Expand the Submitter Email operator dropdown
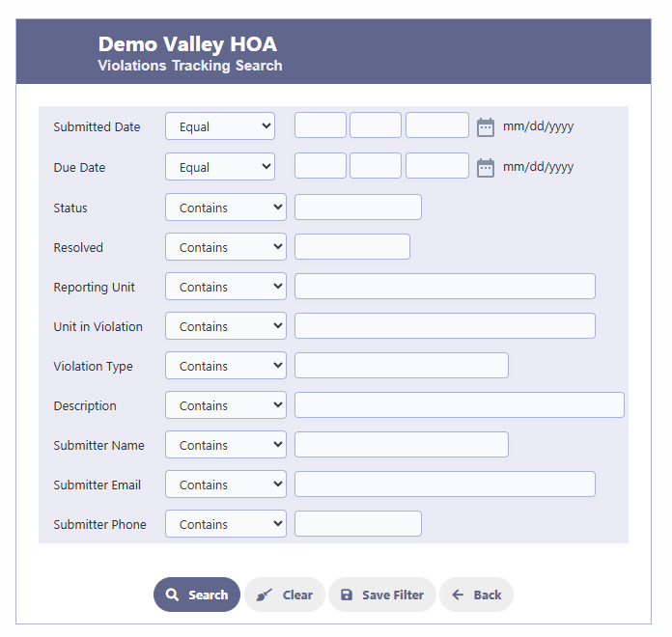 click(x=226, y=485)
